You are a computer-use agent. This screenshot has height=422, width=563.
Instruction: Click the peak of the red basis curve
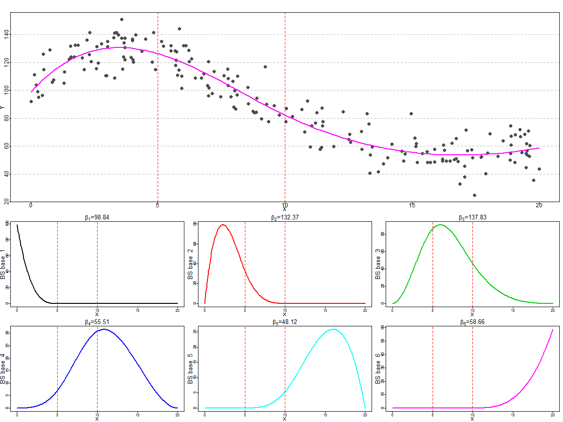coord(222,225)
